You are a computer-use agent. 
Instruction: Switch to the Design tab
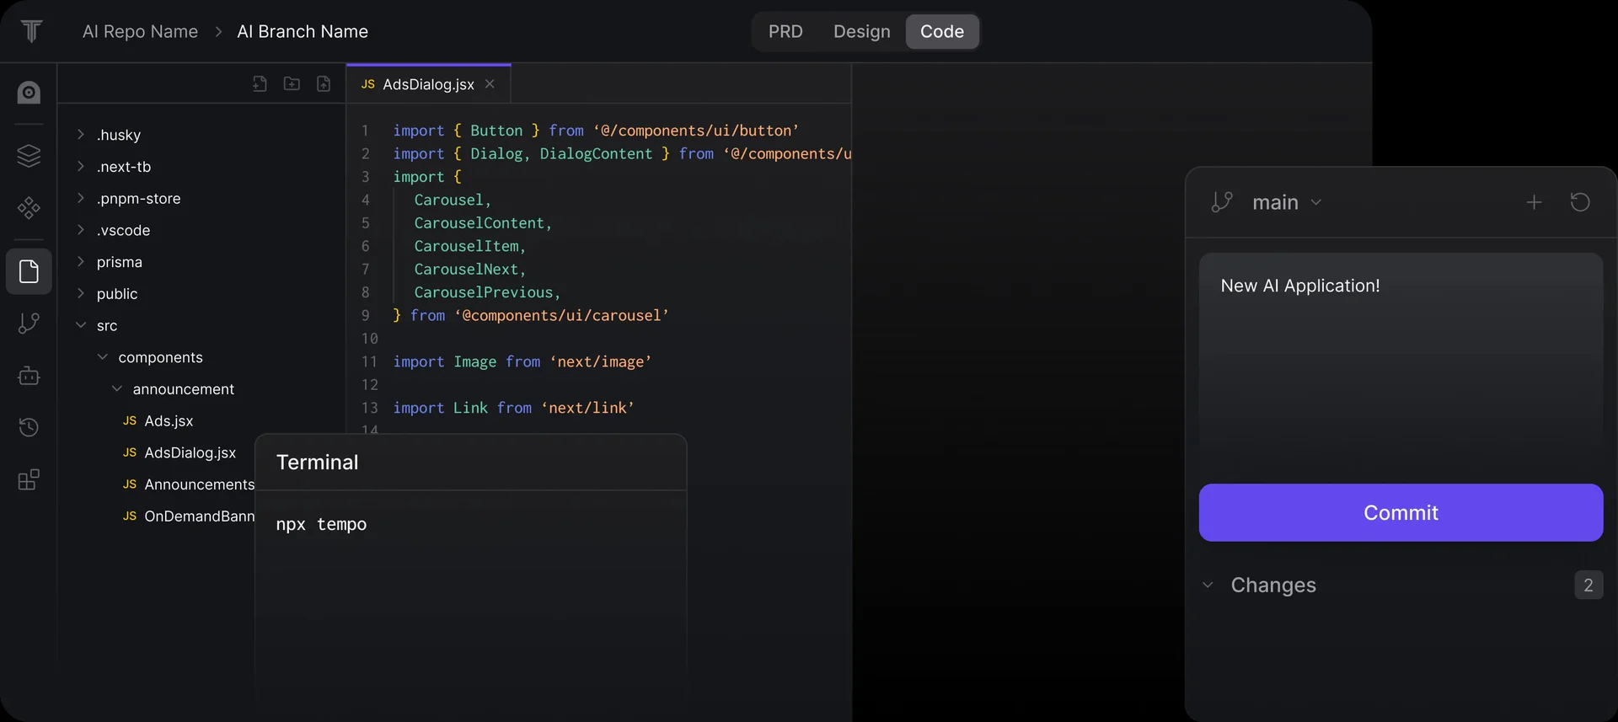(x=861, y=32)
